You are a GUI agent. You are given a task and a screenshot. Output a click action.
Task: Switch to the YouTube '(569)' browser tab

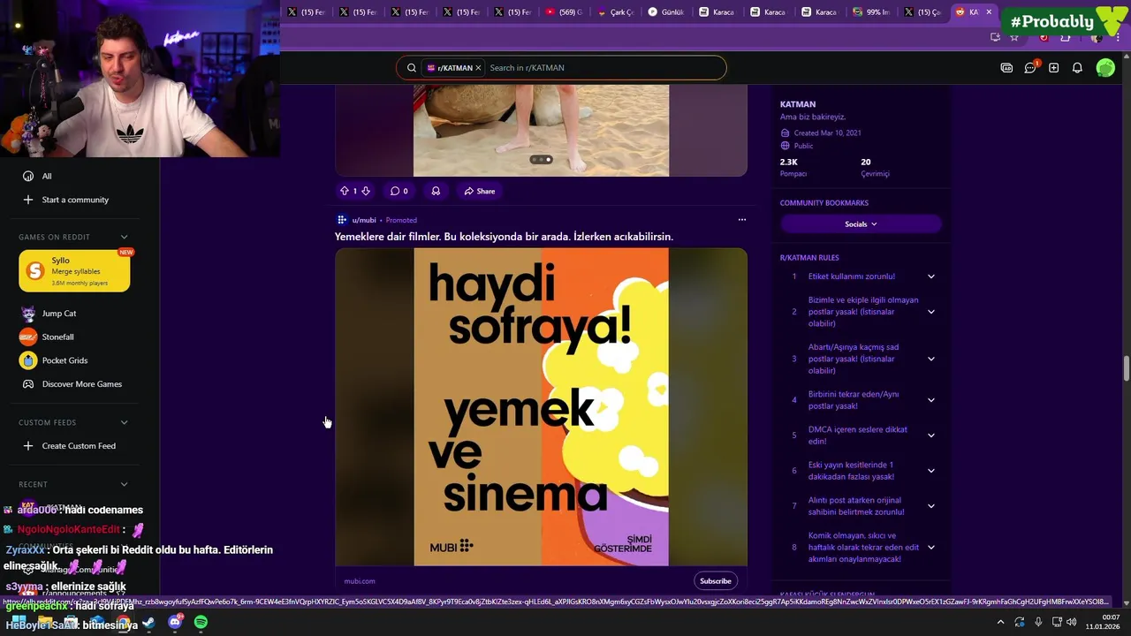point(564,12)
